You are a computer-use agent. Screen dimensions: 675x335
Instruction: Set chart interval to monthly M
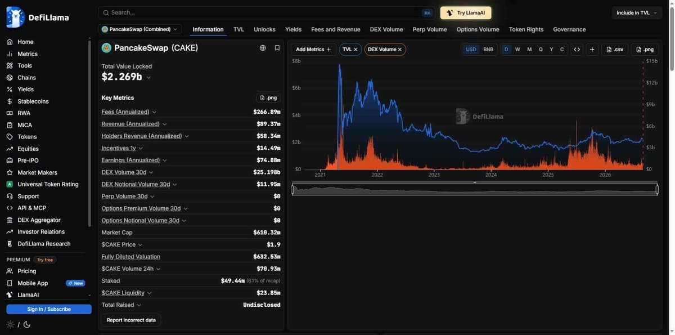pyautogui.click(x=529, y=50)
